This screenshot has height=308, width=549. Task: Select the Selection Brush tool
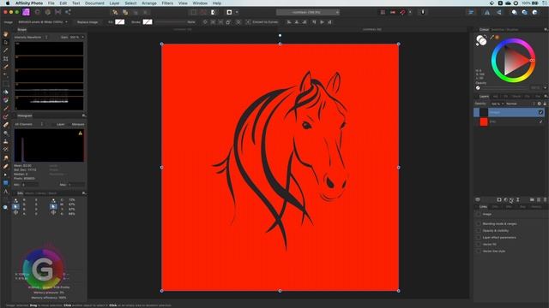pos(6,67)
